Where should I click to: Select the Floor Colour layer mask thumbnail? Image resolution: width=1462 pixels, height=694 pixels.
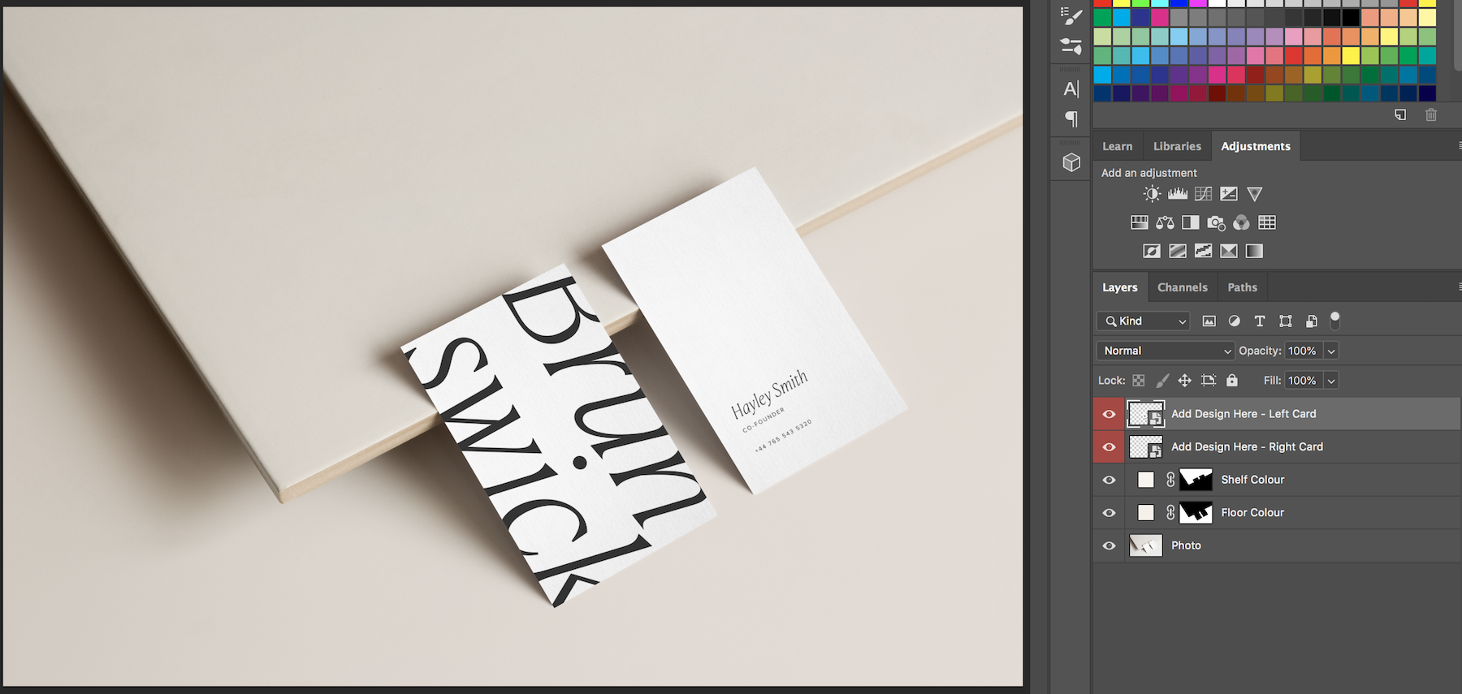[x=1196, y=513]
